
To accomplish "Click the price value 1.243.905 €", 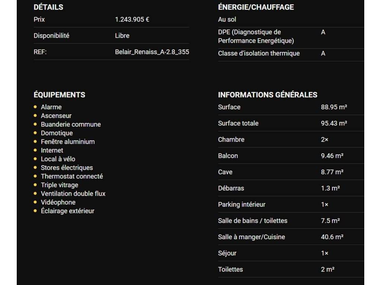I will tap(132, 19).
